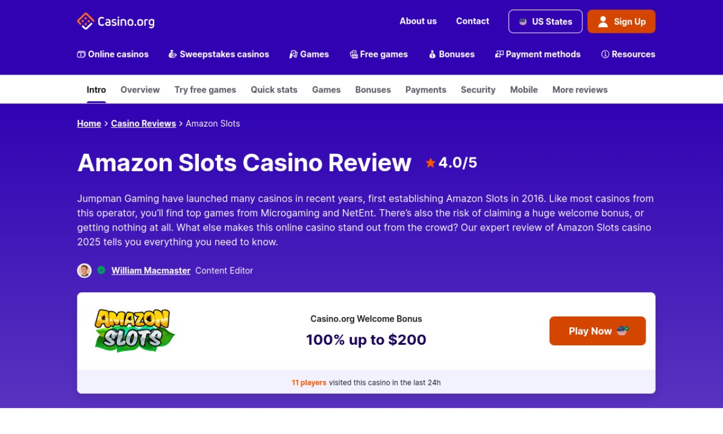Click the Games cards icon
Screen dimensions: 723x434
point(293,54)
